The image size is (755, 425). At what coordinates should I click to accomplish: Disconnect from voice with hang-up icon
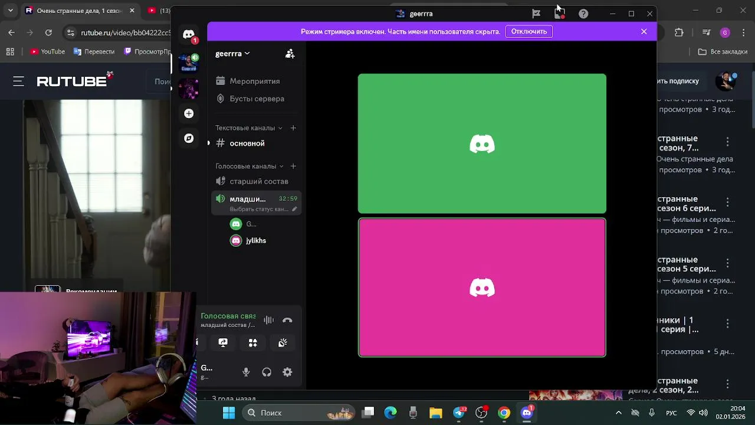pos(287,321)
